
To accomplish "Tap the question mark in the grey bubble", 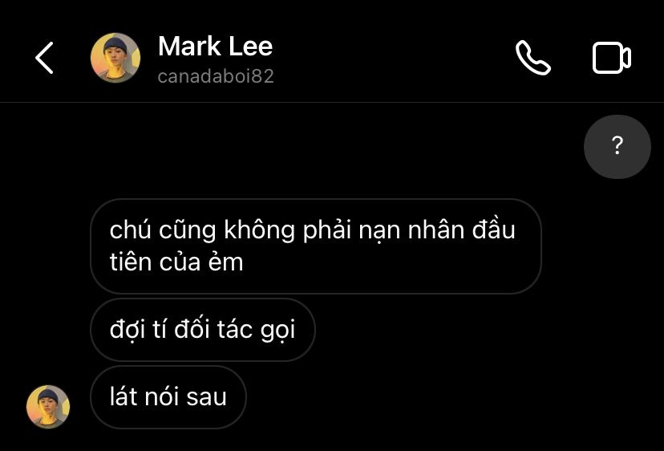I will (x=617, y=145).
